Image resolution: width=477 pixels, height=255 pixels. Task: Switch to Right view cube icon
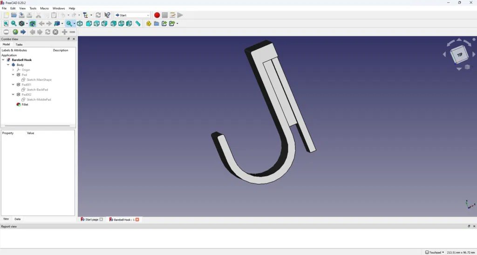point(104,24)
